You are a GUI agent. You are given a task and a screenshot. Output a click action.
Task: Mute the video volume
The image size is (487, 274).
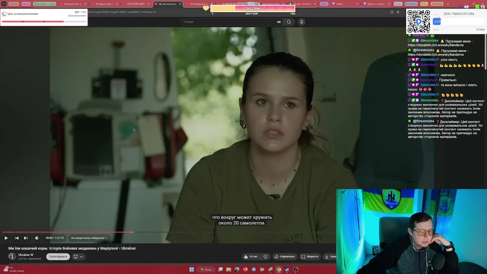pyautogui.click(x=37, y=238)
